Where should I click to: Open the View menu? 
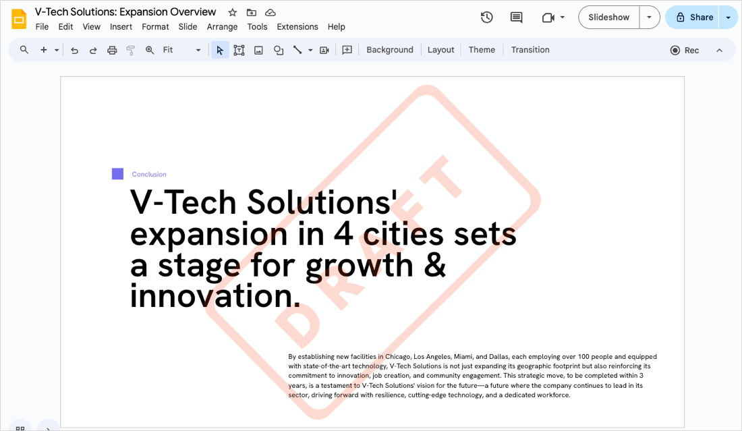[91, 26]
